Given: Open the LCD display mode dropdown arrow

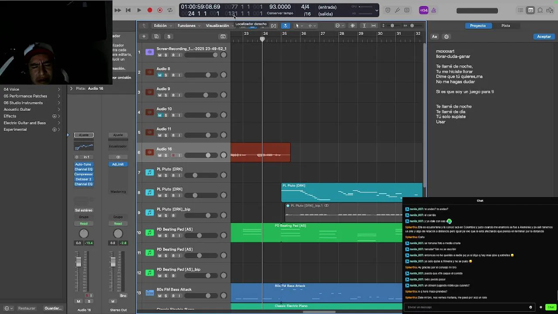Looking at the screenshot, I should click(x=377, y=10).
